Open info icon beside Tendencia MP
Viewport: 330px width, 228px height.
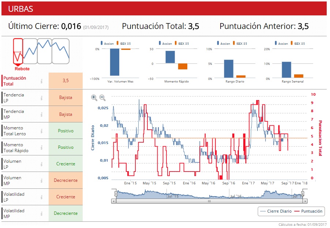pos(41,114)
